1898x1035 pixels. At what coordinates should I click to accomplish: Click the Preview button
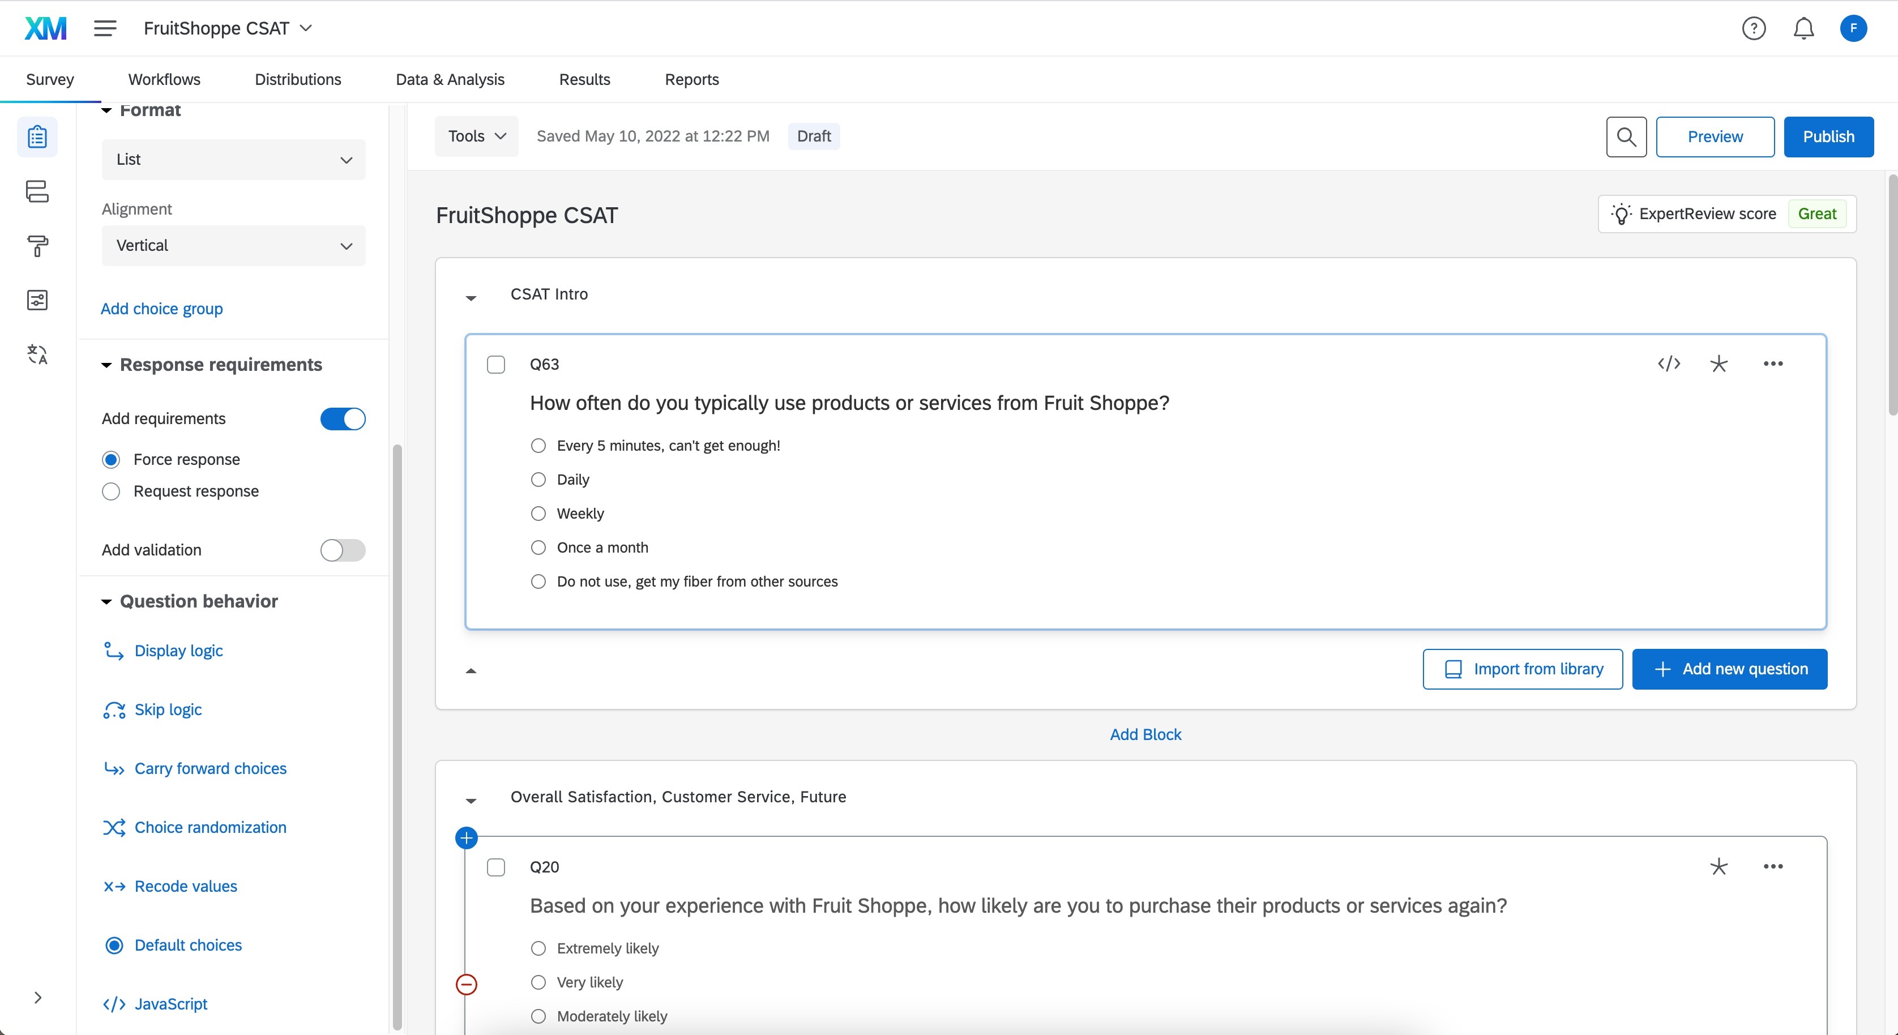[x=1715, y=136]
